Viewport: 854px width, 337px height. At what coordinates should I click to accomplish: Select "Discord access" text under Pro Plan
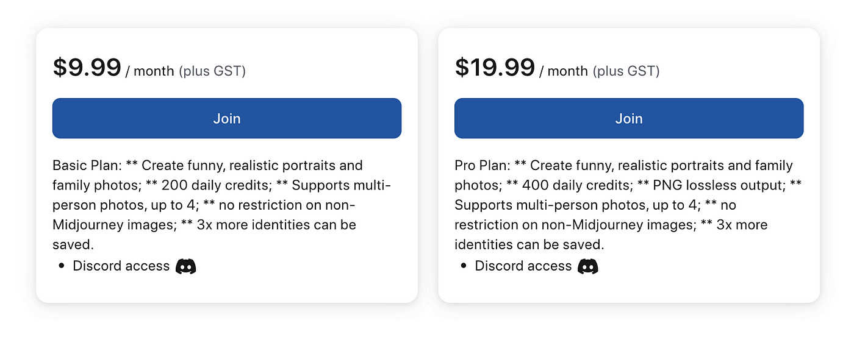pyautogui.click(x=523, y=266)
